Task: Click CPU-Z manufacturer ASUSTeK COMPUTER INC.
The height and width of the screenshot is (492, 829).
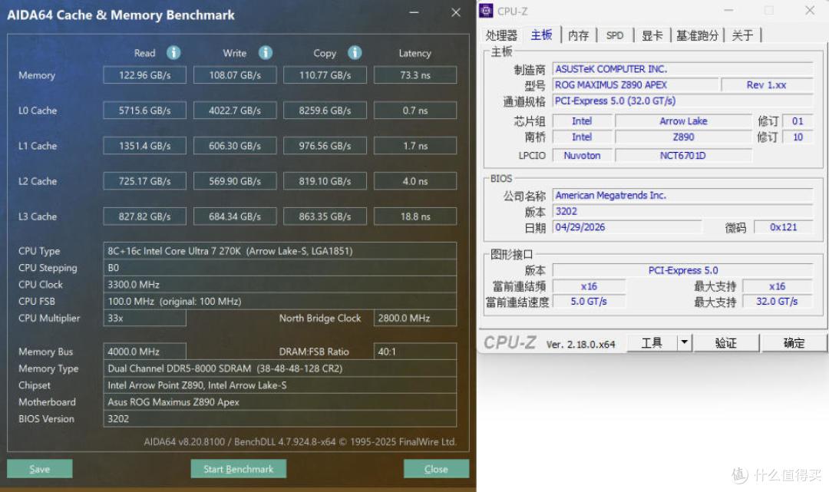Action: (x=682, y=69)
